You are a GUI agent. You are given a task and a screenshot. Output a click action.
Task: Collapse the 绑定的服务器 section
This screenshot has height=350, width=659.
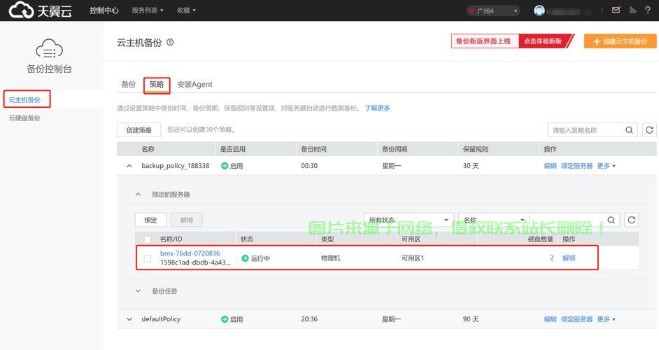pyautogui.click(x=138, y=195)
